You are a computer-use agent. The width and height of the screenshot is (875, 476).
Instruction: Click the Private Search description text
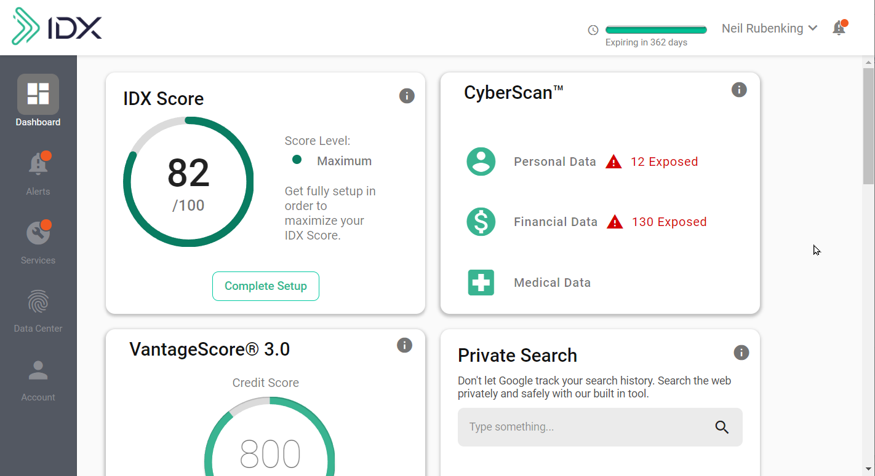click(594, 387)
